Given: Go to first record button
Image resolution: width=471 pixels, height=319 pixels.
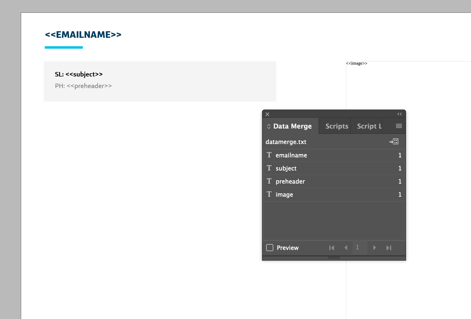Looking at the screenshot, I should click(332, 248).
